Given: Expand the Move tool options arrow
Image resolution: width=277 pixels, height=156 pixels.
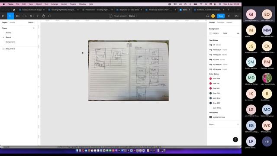Looking at the screenshot, I should [x=13, y=16].
